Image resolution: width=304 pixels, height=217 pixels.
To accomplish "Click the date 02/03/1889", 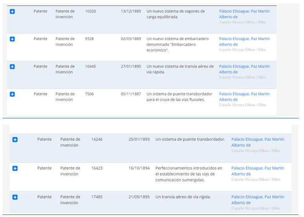I will pos(131,39).
